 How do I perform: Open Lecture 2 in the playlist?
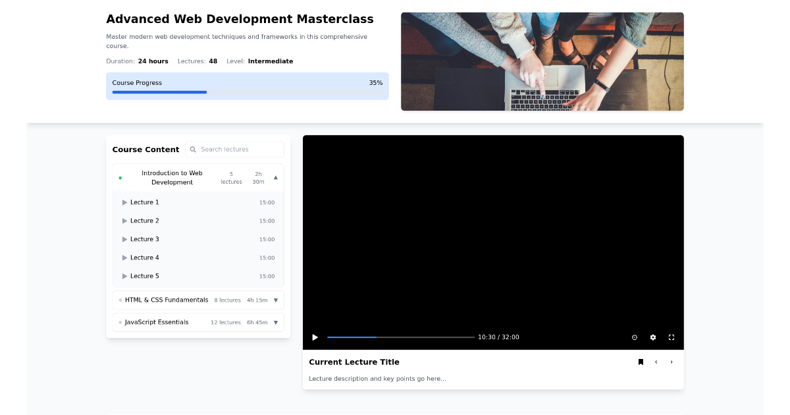(x=144, y=221)
